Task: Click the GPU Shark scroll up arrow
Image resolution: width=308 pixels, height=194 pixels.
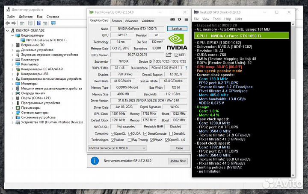Action: 293,24
